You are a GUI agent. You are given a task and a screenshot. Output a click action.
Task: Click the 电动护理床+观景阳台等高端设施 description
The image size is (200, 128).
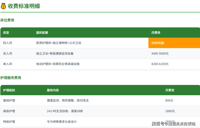pos(58,64)
